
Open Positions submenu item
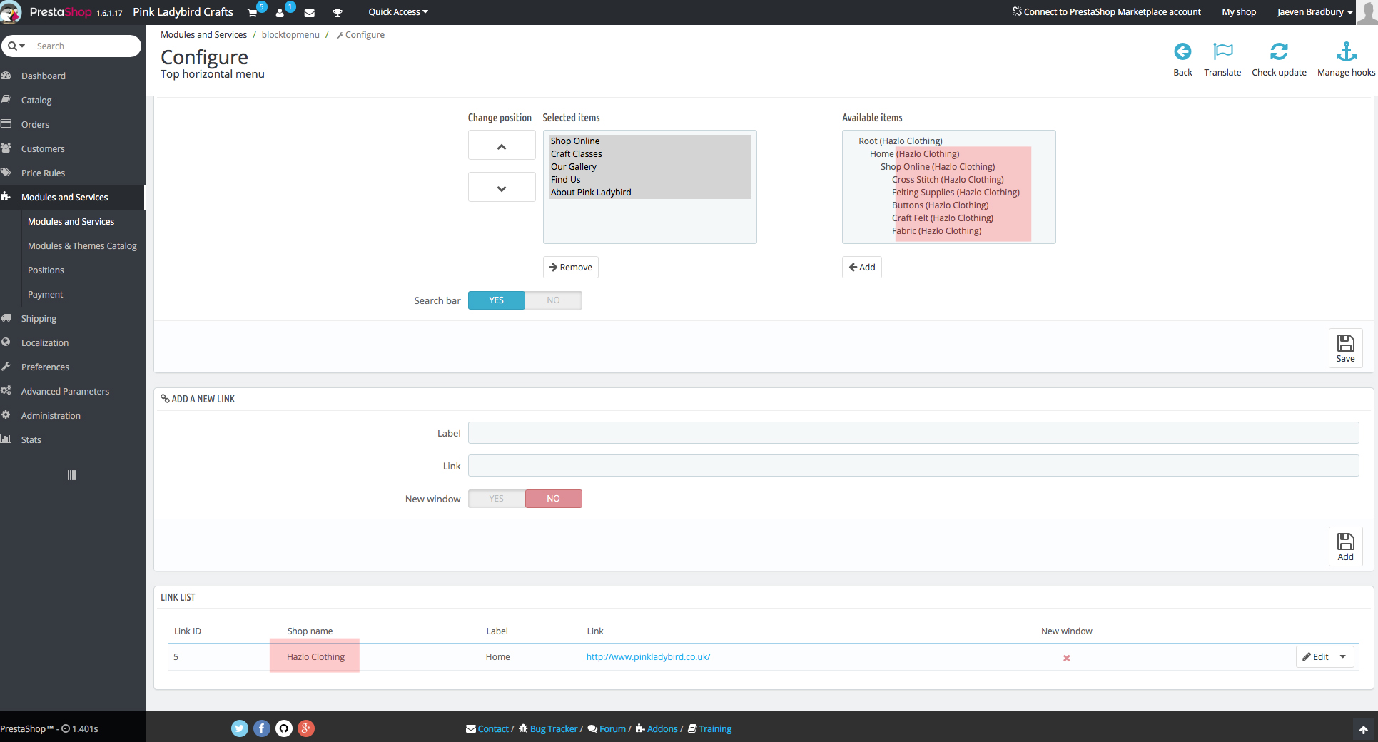(x=46, y=270)
